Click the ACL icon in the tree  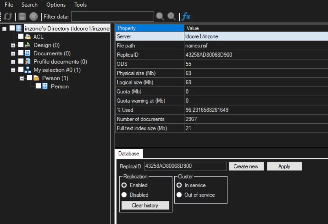coord(28,37)
